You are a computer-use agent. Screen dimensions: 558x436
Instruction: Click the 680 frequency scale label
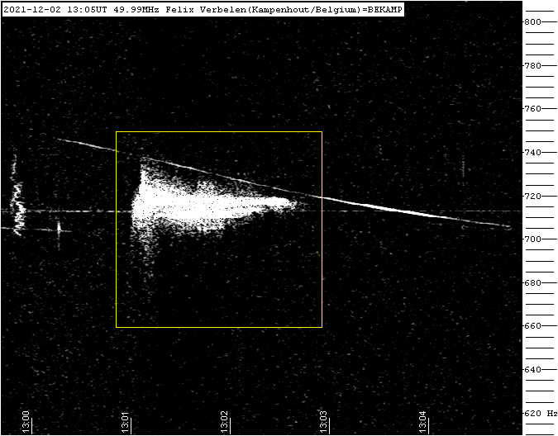coord(532,282)
